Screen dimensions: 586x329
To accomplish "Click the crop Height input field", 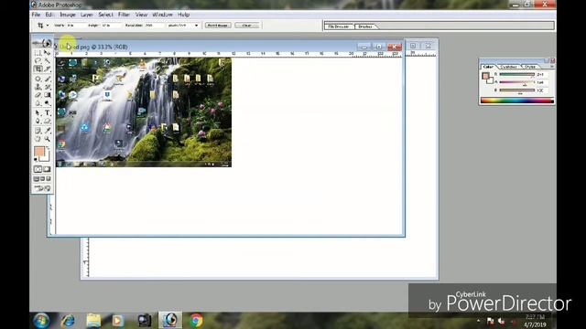I will click(x=111, y=26).
